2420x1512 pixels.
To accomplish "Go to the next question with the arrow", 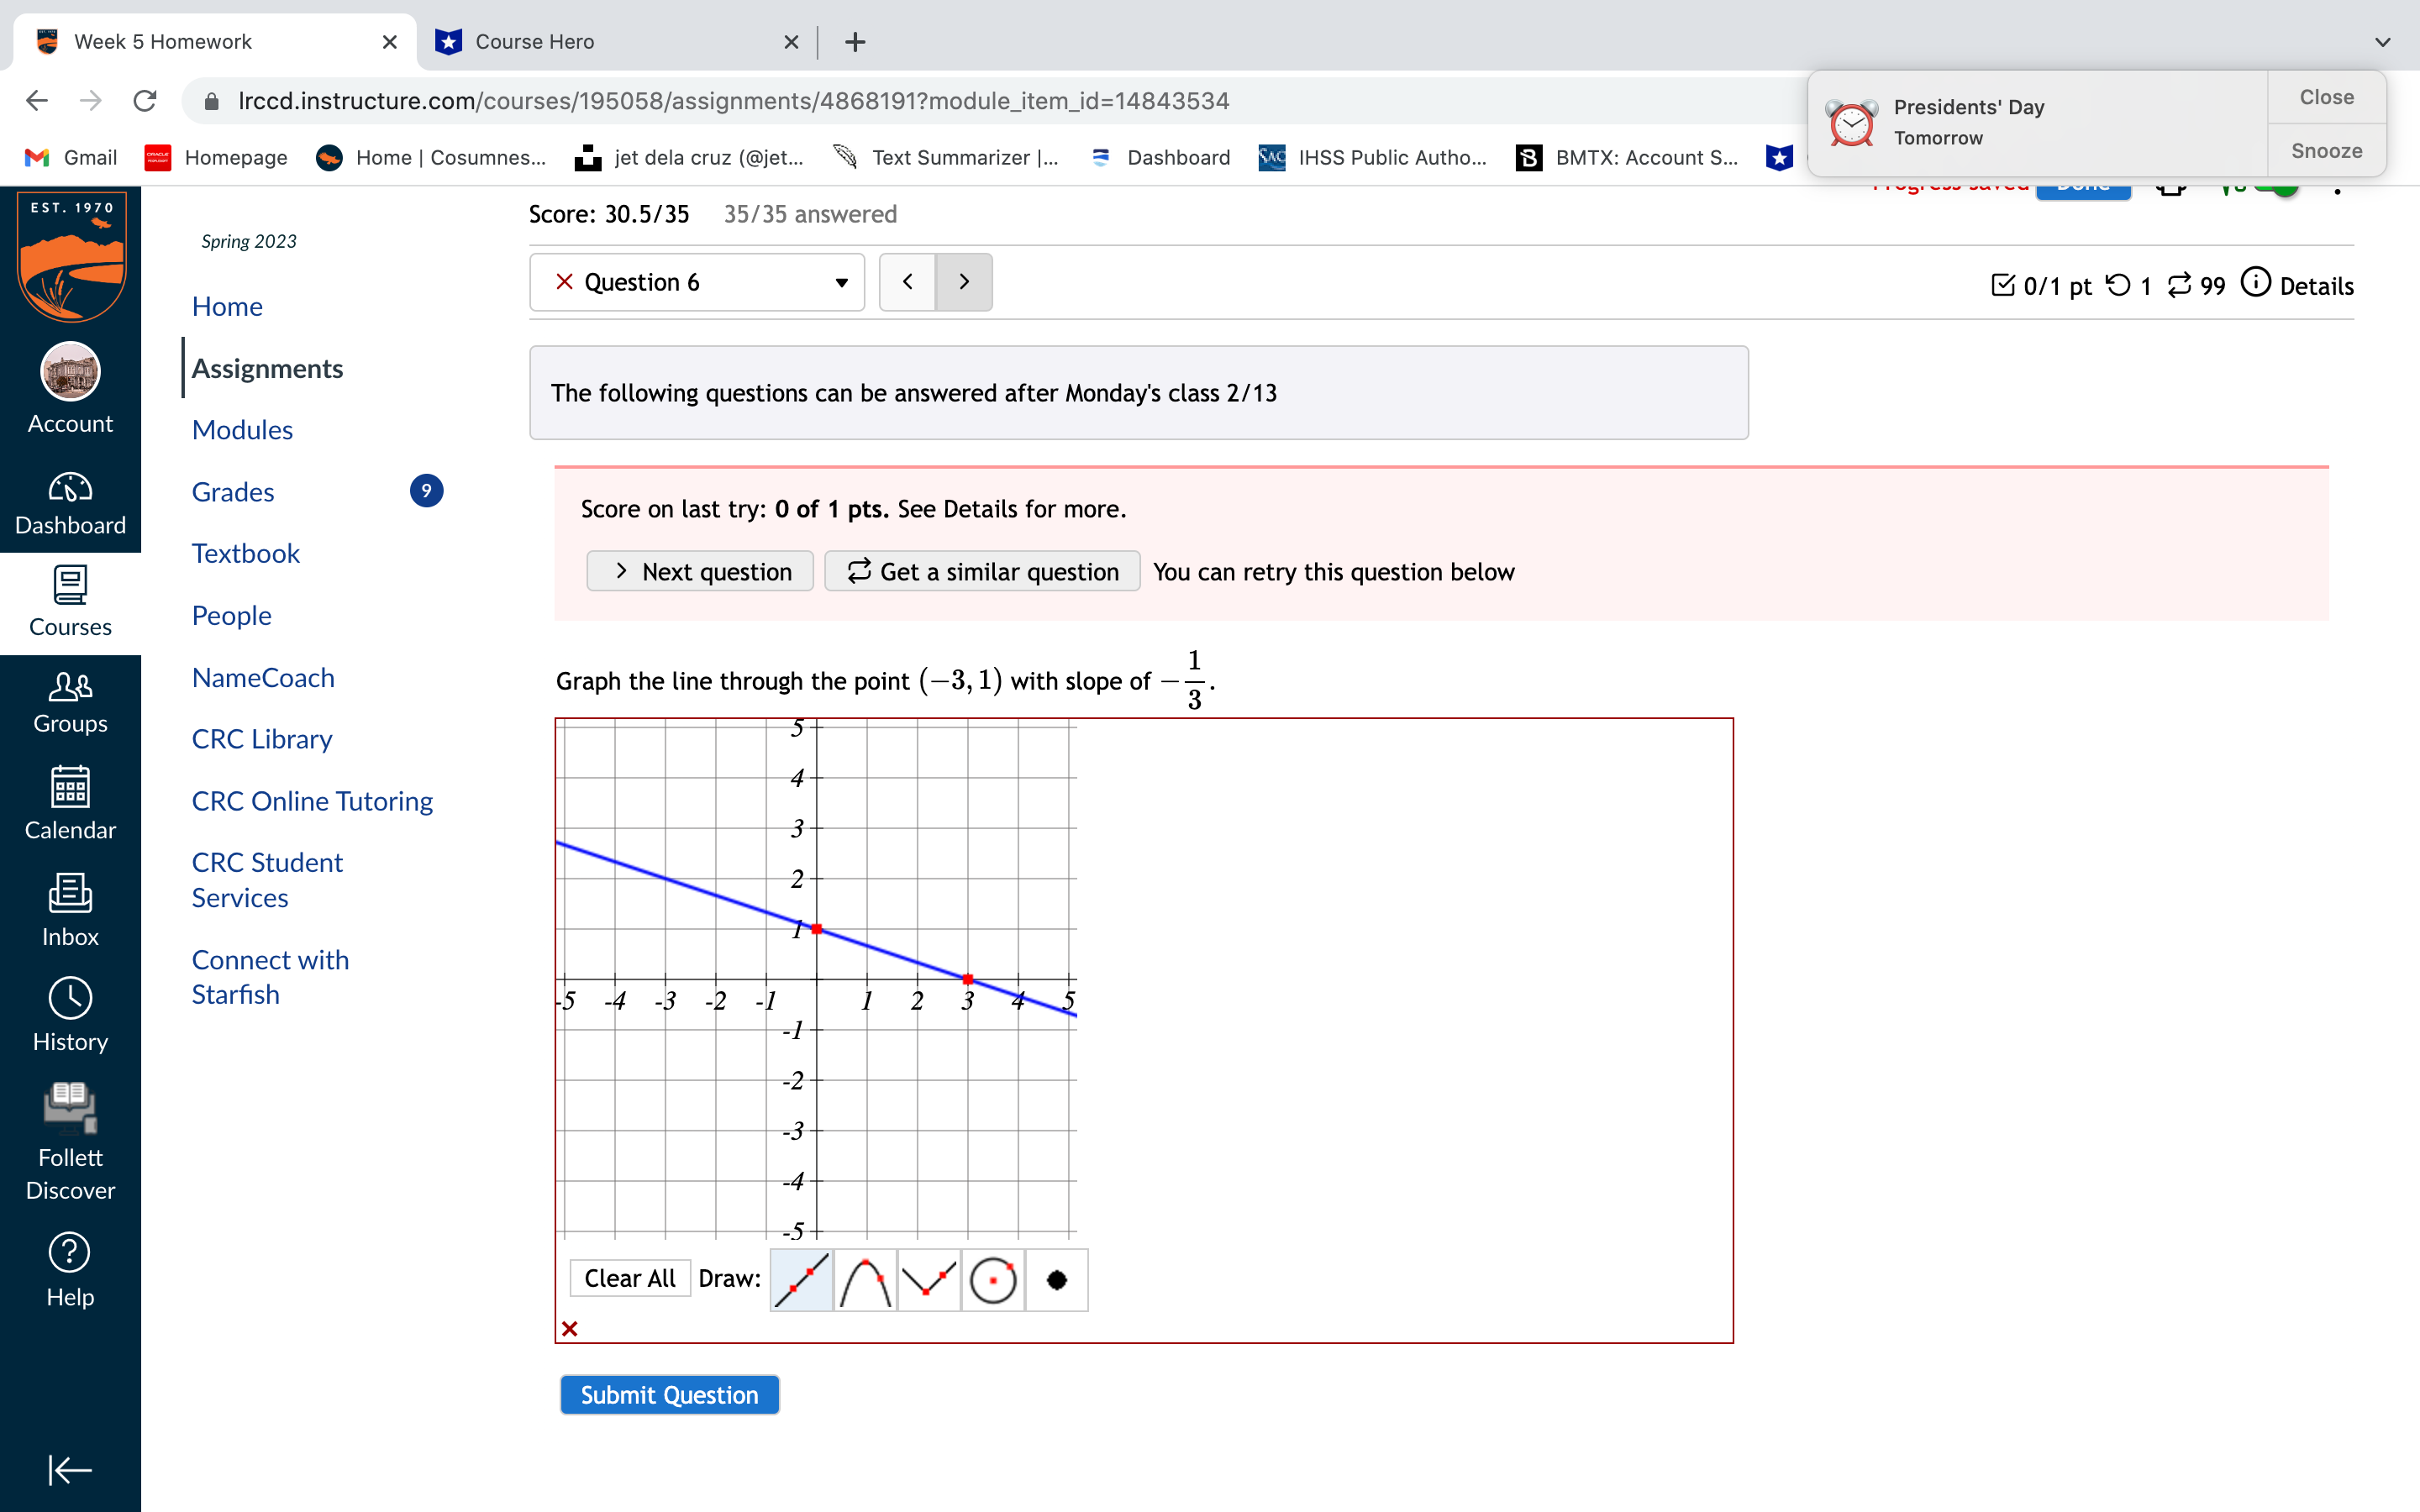I will 963,282.
